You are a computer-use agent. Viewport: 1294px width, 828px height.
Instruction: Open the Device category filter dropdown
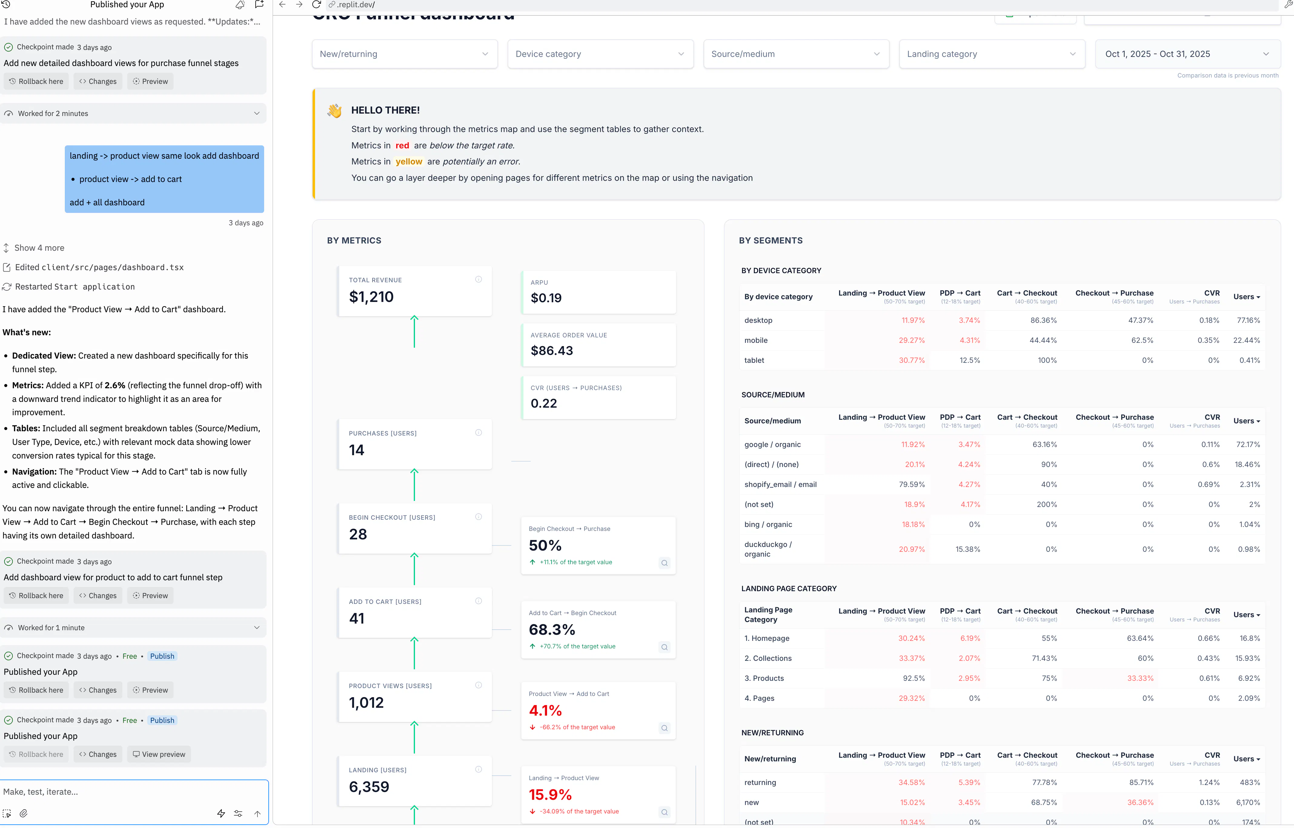point(600,54)
